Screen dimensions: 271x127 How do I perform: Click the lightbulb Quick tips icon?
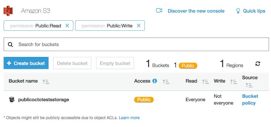(x=238, y=11)
